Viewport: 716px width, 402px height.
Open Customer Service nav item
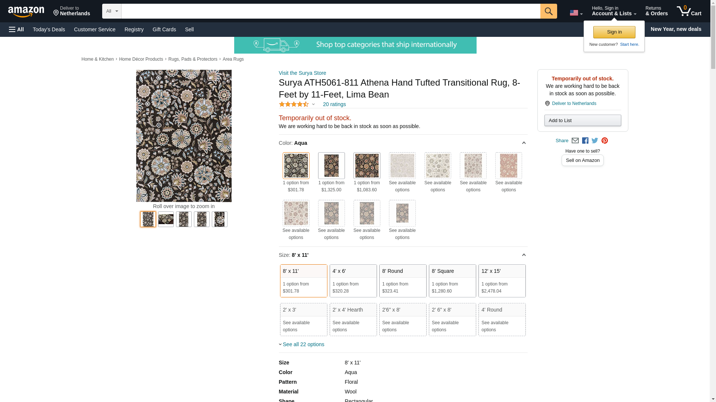pyautogui.click(x=95, y=29)
